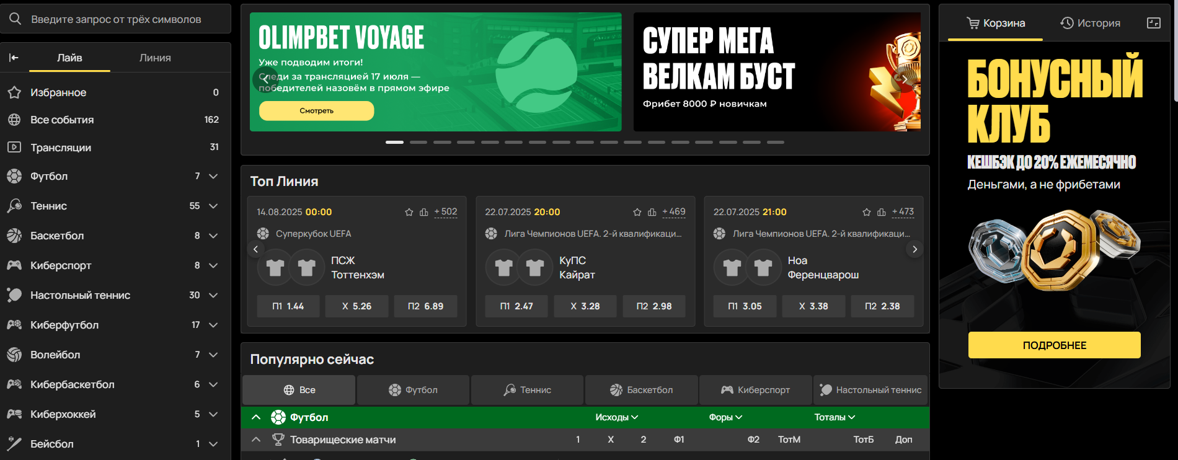Click the search magnifier icon
The height and width of the screenshot is (460, 1178).
pyautogui.click(x=15, y=19)
